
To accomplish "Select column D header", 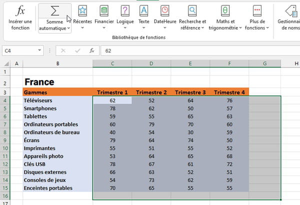I will [x=151, y=63].
